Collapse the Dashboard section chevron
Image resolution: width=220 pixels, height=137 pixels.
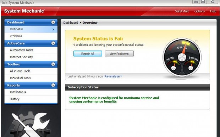pos(53,22)
